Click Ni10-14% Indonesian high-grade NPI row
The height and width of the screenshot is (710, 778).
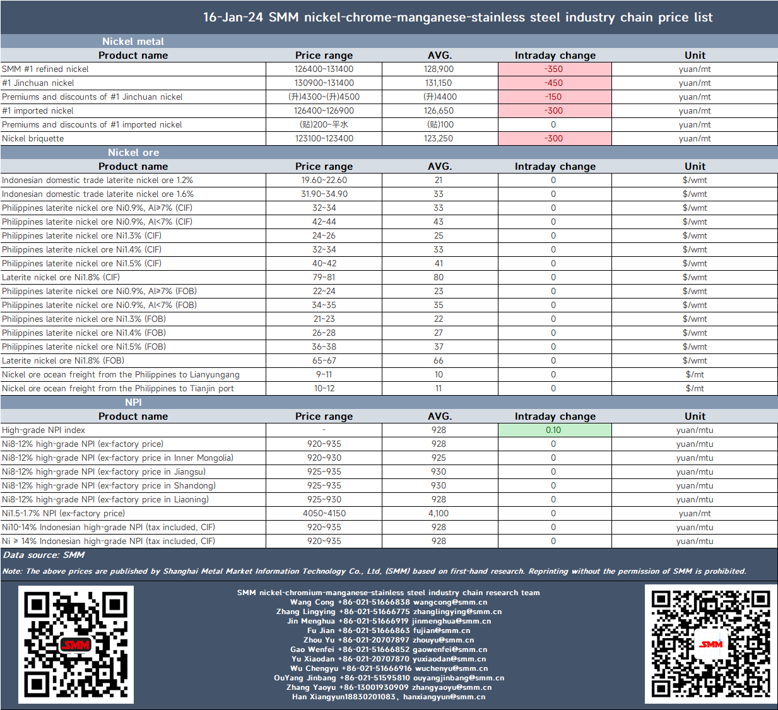[109, 527]
